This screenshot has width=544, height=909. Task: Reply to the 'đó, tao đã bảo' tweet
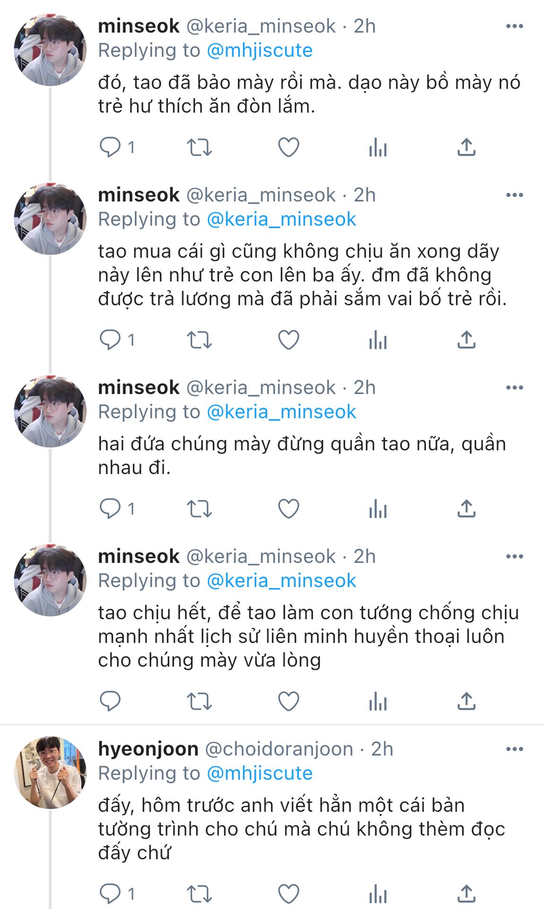click(x=110, y=147)
